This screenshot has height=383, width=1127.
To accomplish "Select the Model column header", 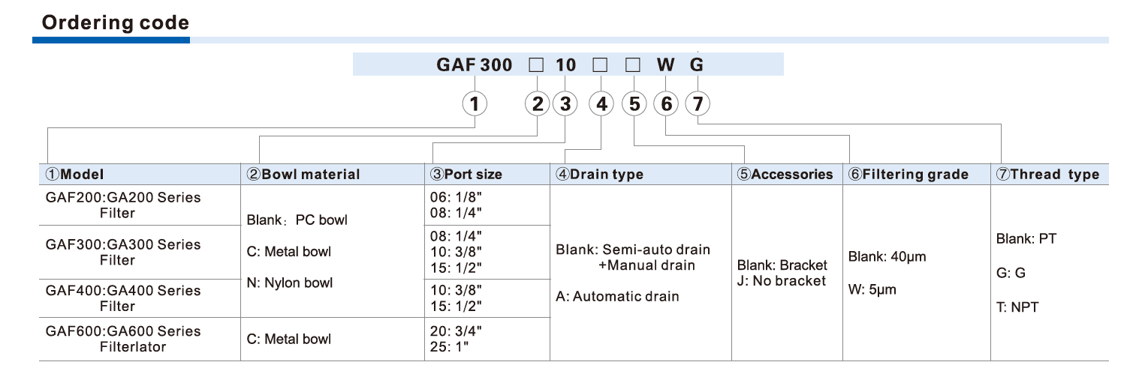I will point(75,175).
